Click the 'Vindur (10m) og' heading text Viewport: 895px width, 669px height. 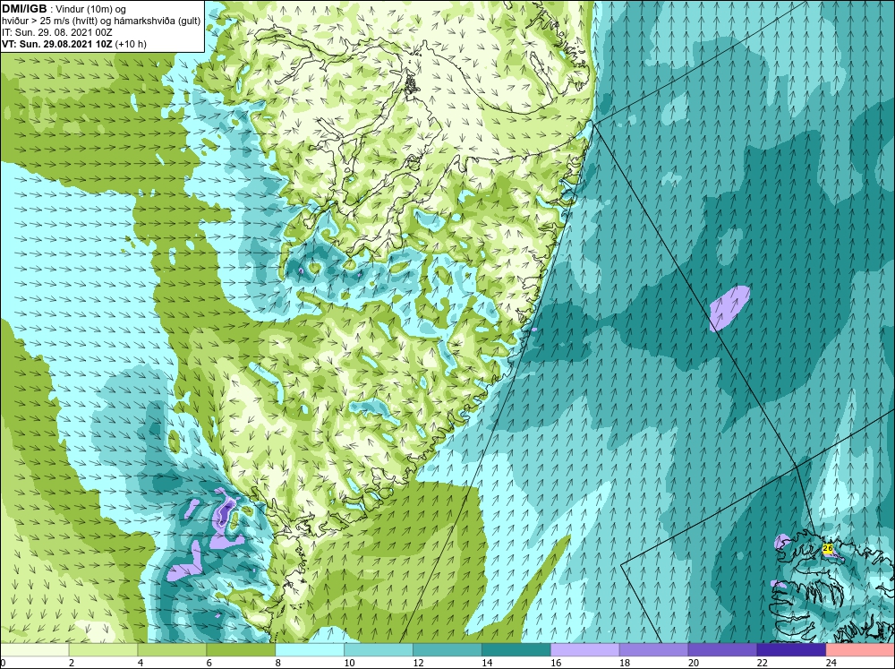tap(92, 10)
